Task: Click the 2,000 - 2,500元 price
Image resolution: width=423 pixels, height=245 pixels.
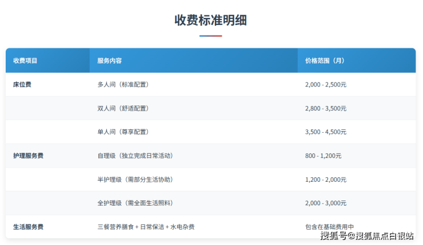Action: pos(326,84)
